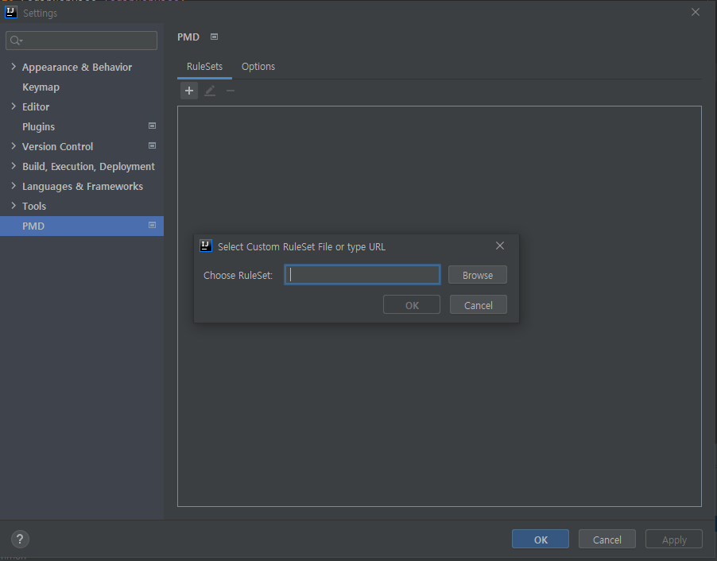Click project icon on Plugins row

pos(153,126)
